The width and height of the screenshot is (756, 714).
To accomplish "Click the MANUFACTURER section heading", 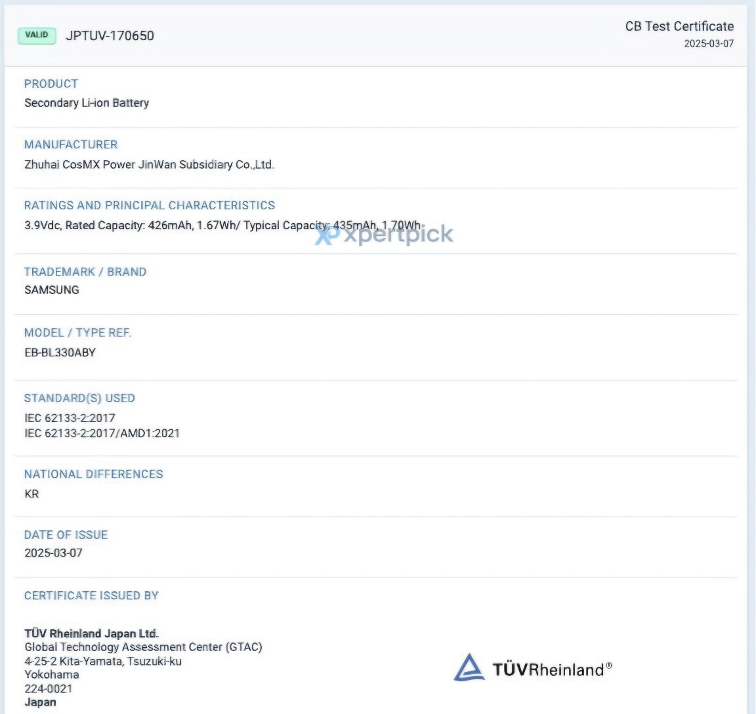I will [71, 144].
